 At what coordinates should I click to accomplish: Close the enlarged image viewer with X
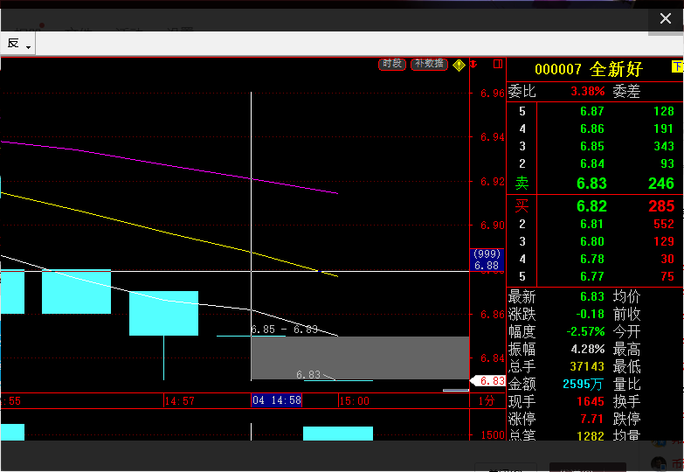click(666, 18)
